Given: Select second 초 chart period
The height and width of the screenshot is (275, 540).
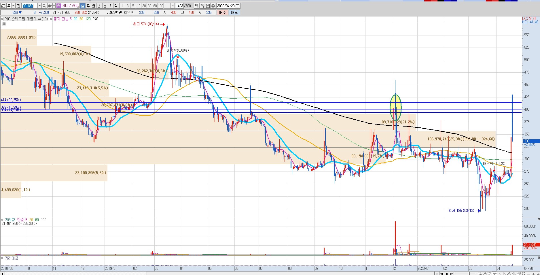Looking at the screenshot, I should point(111,6).
